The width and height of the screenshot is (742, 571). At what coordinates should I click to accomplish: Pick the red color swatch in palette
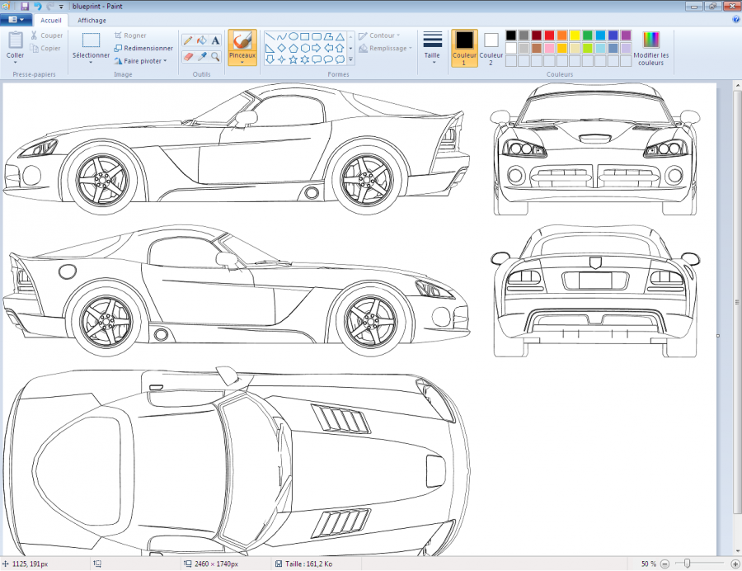coord(549,35)
